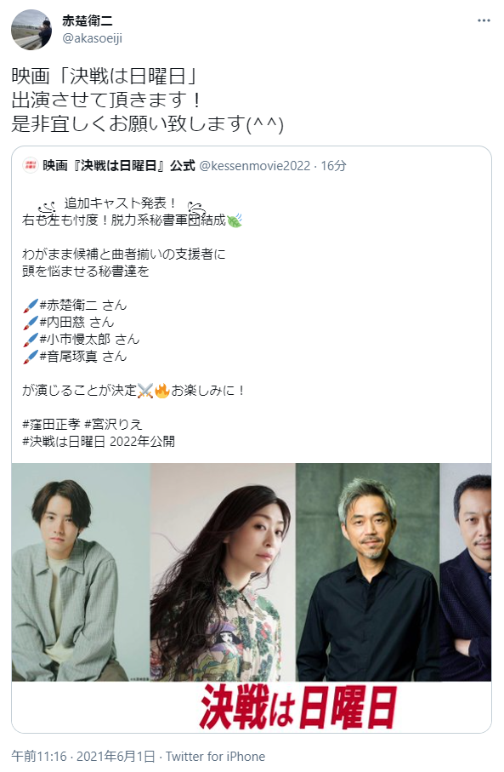This screenshot has width=504, height=772.
Task: Click the 16分 timestamp on quoted tweet
Action: 333,166
